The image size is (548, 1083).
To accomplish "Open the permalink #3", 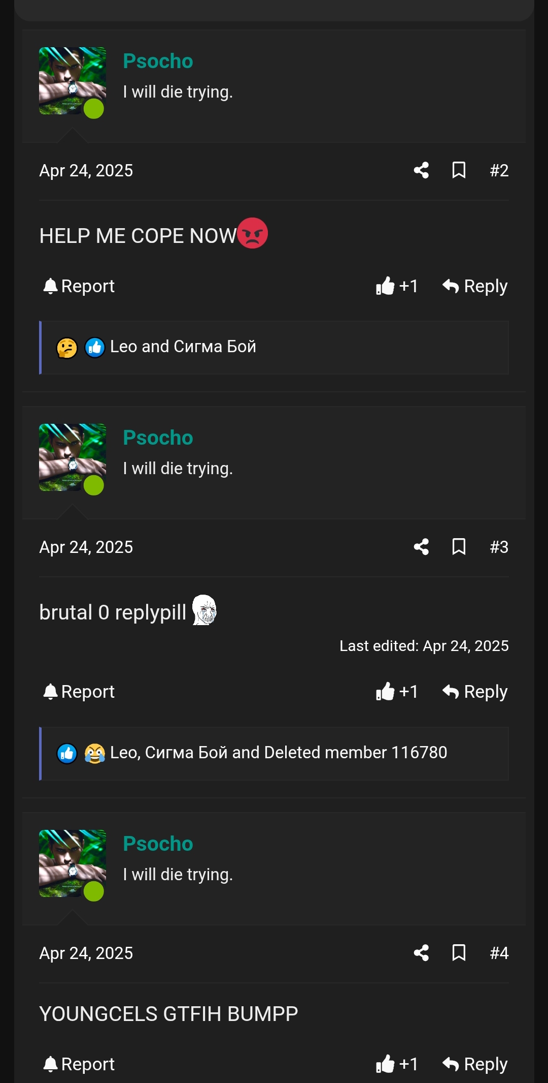I will click(x=499, y=547).
